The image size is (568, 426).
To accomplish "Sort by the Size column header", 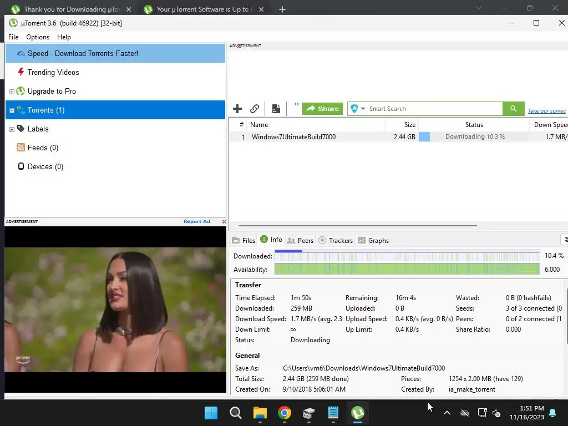I will point(402,125).
